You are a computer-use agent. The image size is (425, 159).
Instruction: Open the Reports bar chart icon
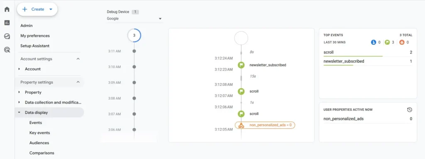[x=7, y=23]
